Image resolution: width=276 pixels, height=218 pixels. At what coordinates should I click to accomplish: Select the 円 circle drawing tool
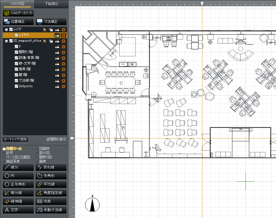click(18, 176)
